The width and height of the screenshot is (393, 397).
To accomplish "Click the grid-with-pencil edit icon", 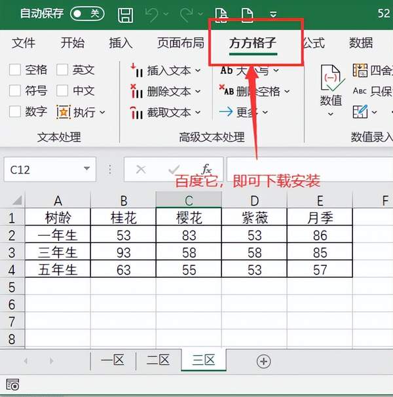I will tap(360, 111).
